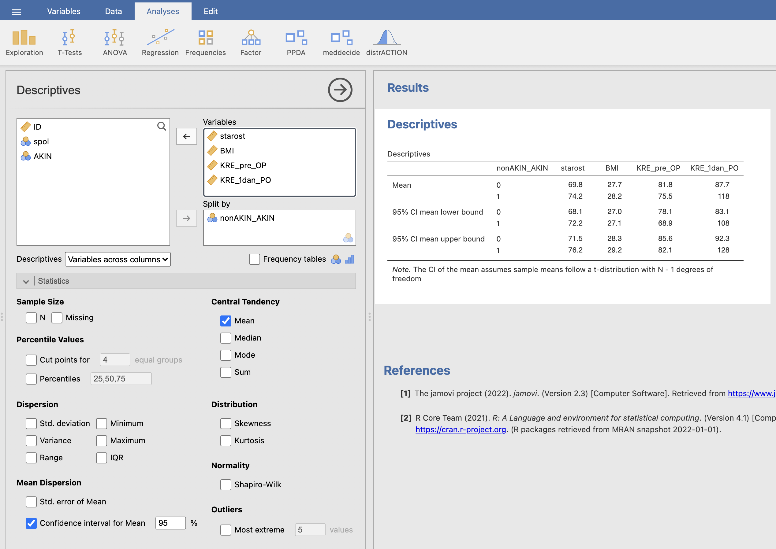Enable the Maximum checkbox

(x=102, y=440)
